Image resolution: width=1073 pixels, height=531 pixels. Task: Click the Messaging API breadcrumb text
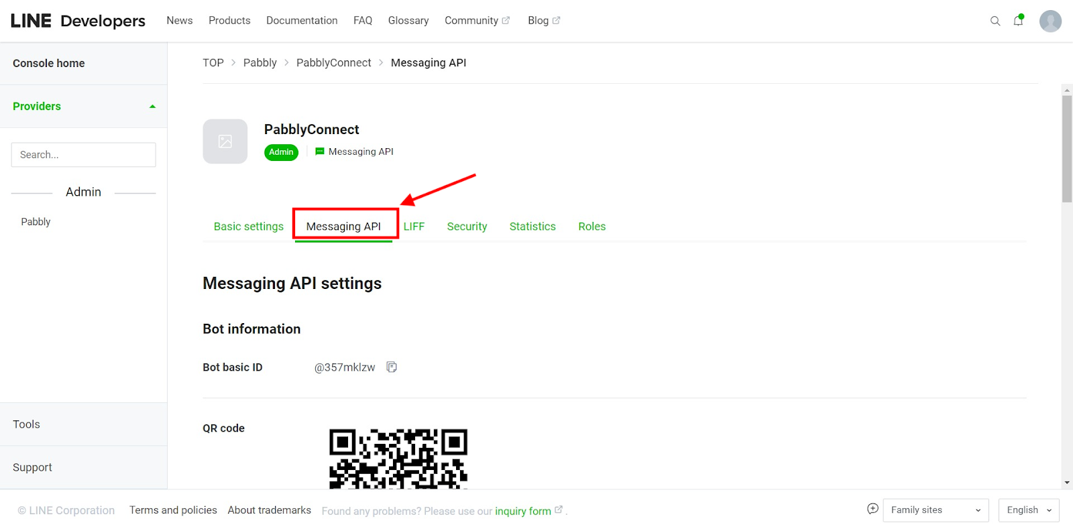click(x=429, y=63)
